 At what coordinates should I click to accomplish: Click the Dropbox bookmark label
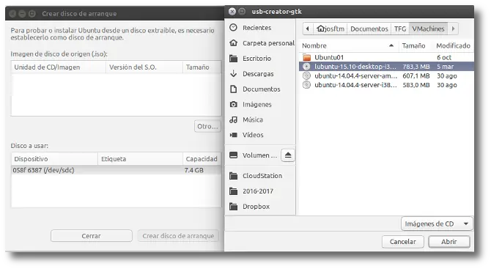click(256, 207)
